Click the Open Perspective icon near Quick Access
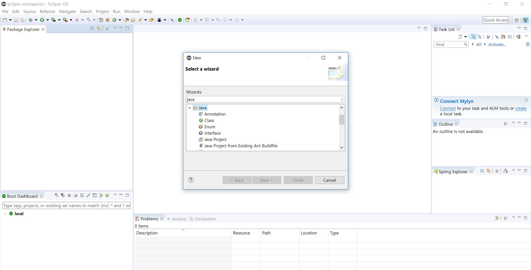Image resolution: width=531 pixels, height=270 pixels. [x=517, y=20]
